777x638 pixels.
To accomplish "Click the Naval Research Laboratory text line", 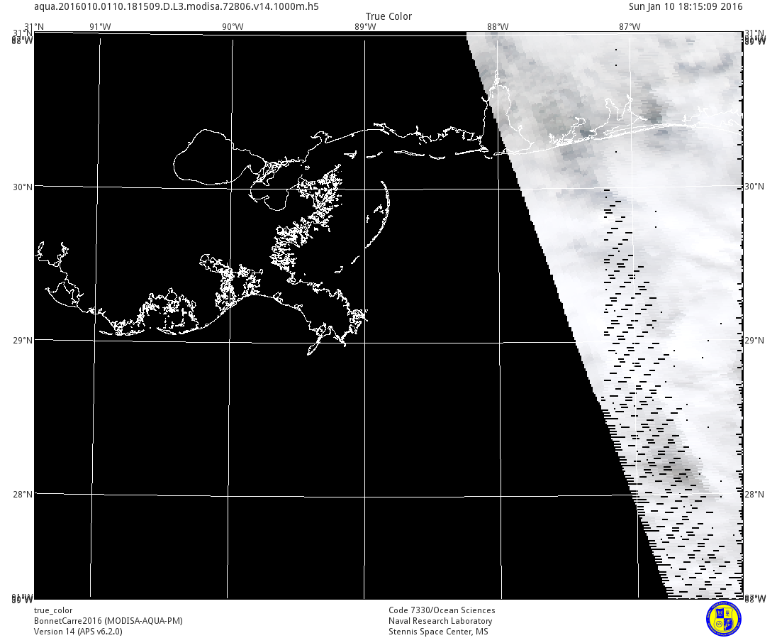I will coord(440,621).
